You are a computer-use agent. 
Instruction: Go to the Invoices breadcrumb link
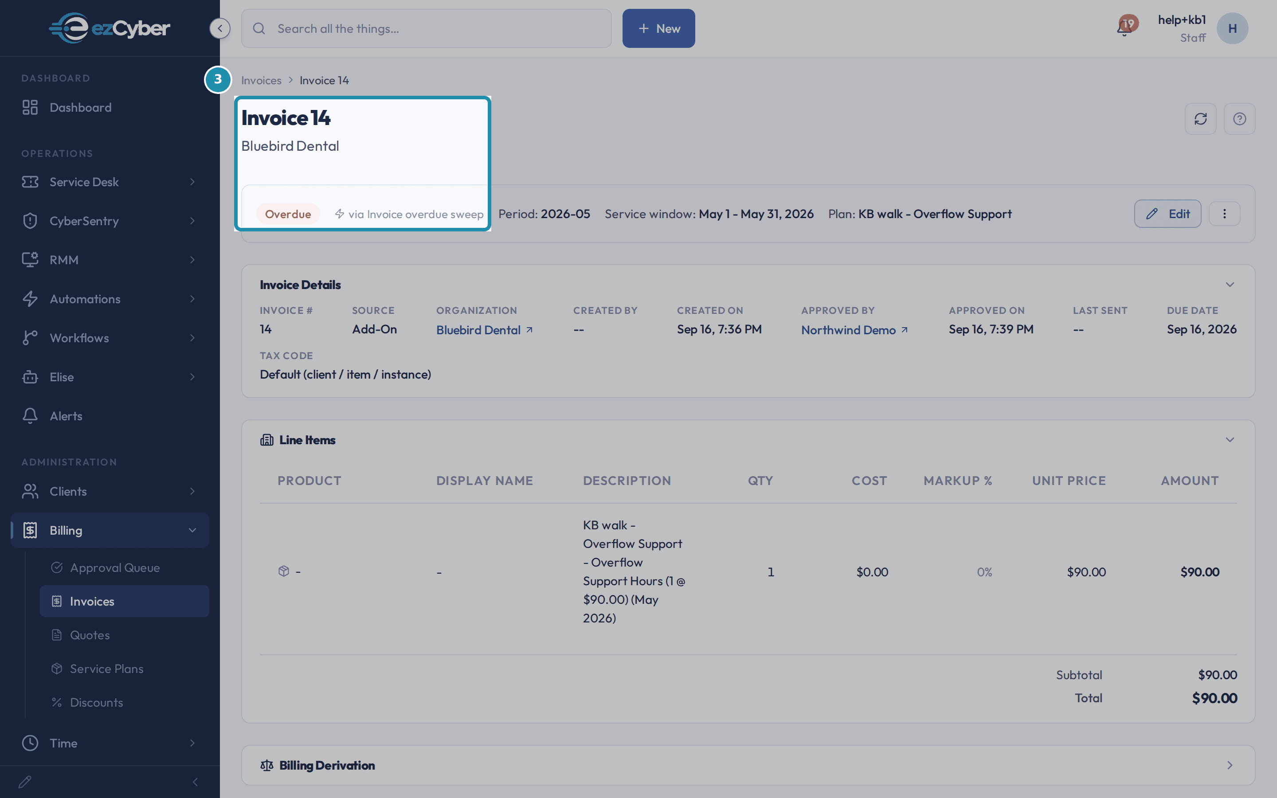[x=261, y=80]
